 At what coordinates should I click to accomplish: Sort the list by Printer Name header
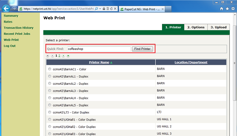point(99,62)
